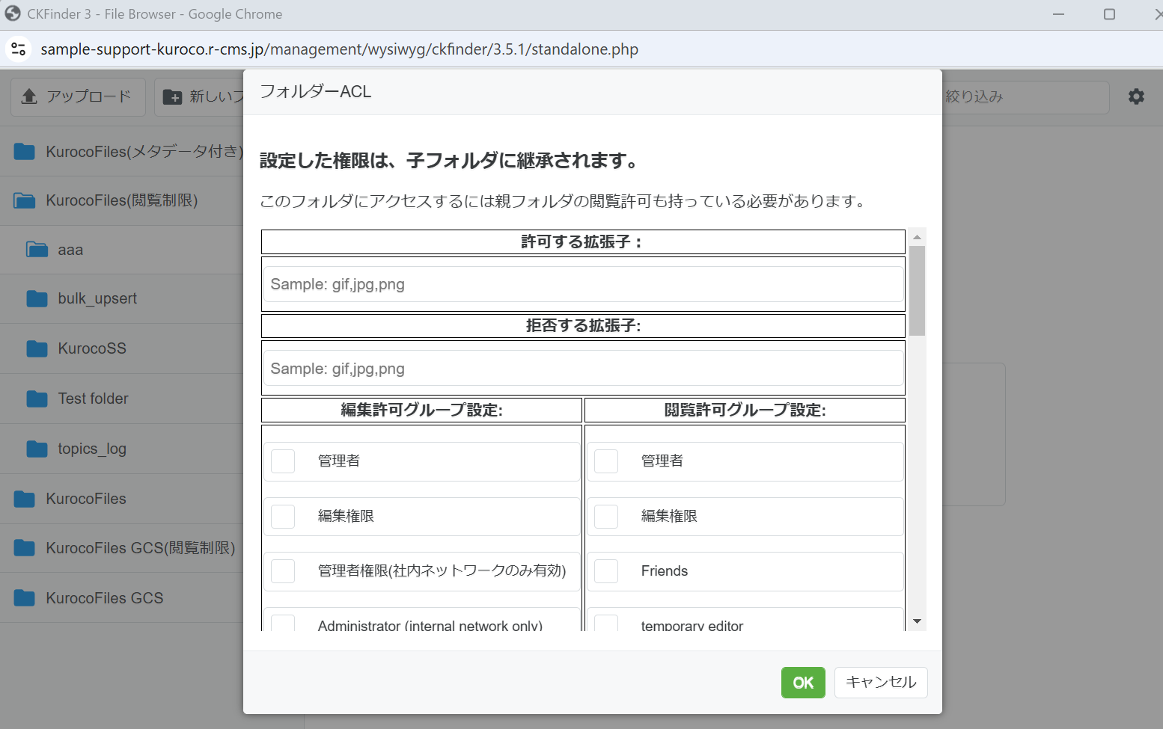
Task: Expand the KurocoFiles folder in sidebar
Action: coord(24,498)
